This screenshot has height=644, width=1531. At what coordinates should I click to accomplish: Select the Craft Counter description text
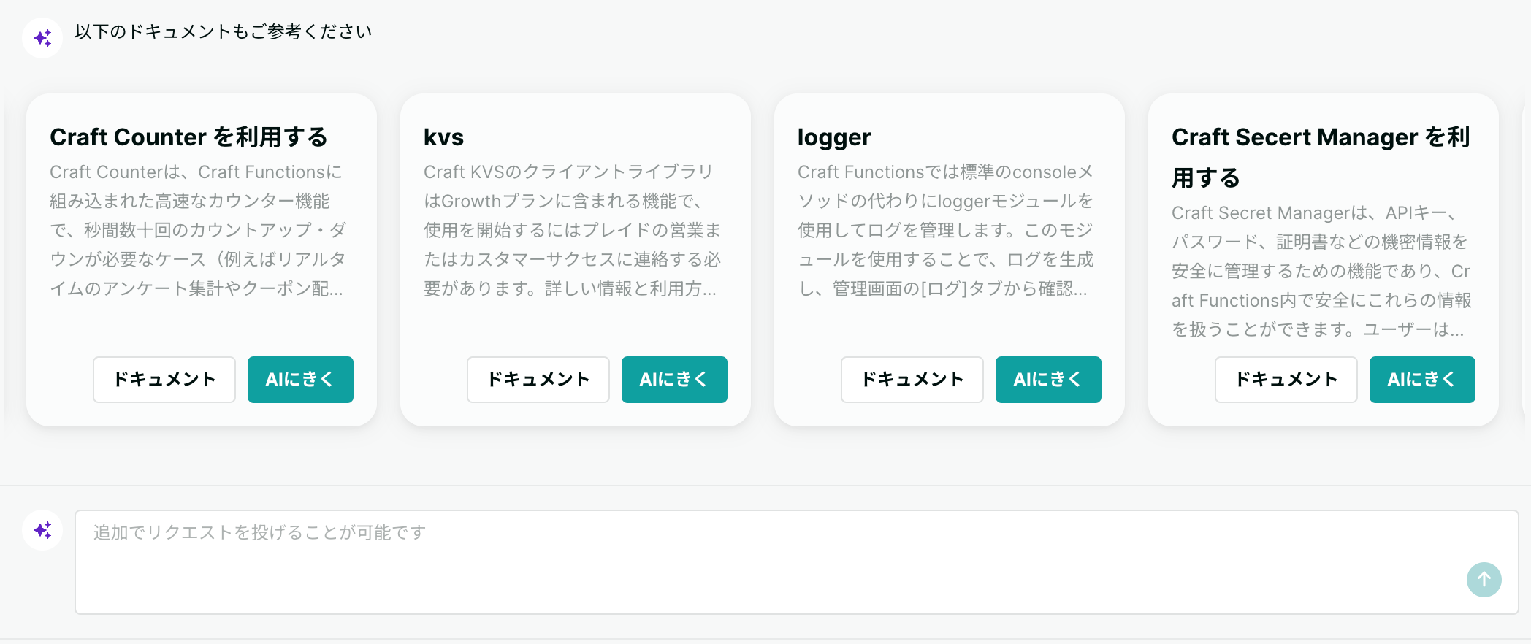click(197, 231)
